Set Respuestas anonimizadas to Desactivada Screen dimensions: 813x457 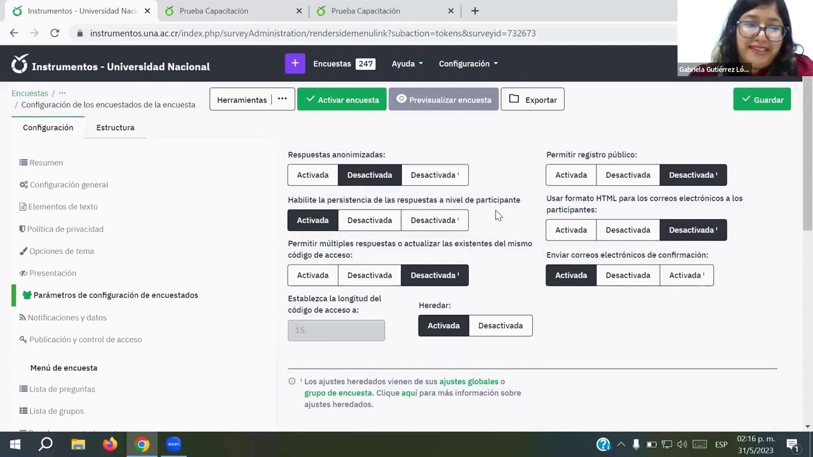click(370, 175)
